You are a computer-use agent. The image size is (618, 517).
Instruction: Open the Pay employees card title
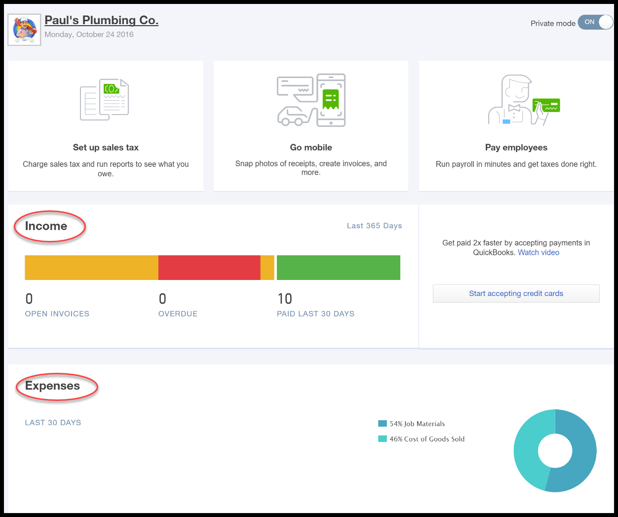(516, 147)
